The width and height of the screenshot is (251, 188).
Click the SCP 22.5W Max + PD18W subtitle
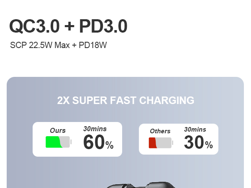[x=59, y=45]
